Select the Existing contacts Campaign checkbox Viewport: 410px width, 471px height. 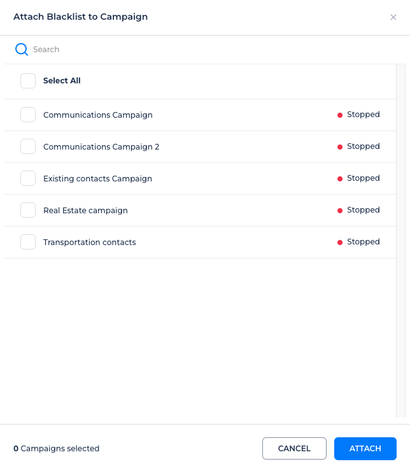coord(28,178)
